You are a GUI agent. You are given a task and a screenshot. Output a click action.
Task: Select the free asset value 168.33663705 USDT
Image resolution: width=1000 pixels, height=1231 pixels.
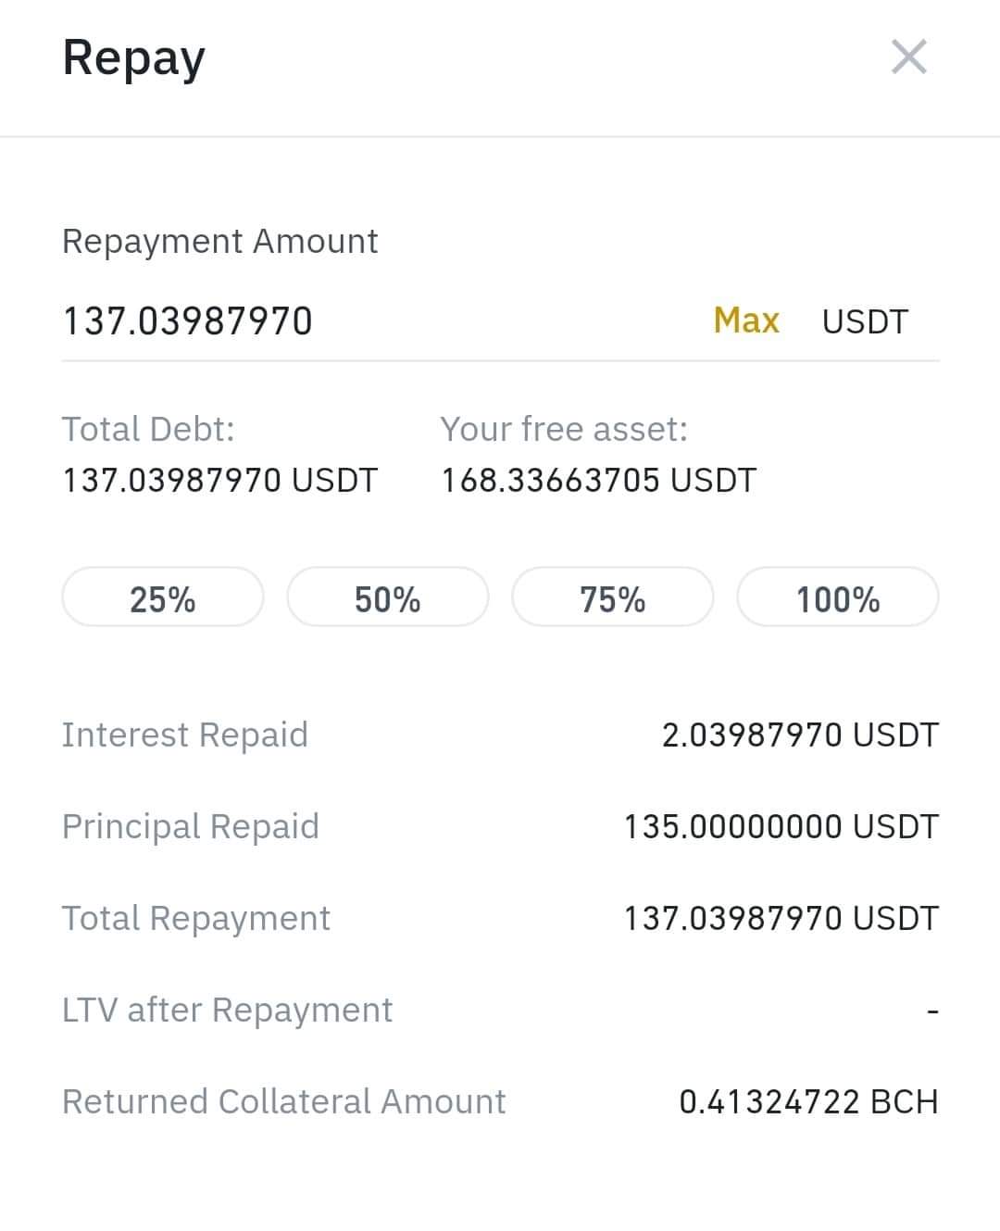[x=599, y=480]
